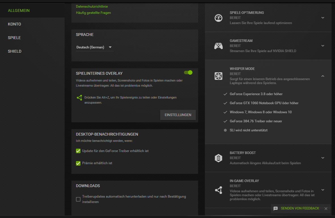The width and height of the screenshot is (335, 218).
Task: Click the 'Drücken Sie Alt+Z' hint text
Action: 130,100
